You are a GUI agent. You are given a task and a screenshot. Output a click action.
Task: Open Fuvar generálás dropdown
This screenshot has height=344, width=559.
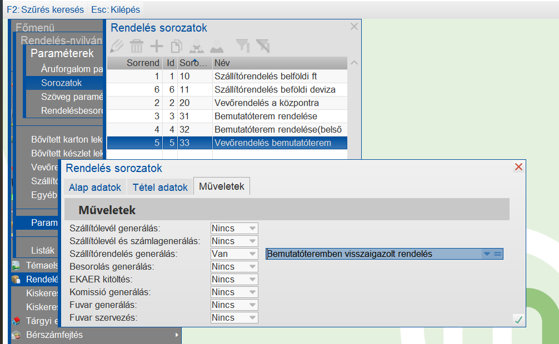point(252,305)
